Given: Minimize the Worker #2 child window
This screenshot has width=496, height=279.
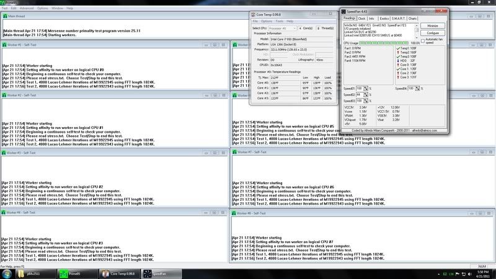Looking at the screenshot, I should click(x=206, y=95).
